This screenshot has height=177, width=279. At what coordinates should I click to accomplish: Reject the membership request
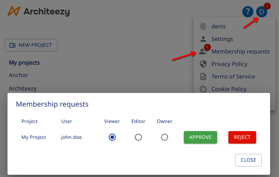click(242, 137)
